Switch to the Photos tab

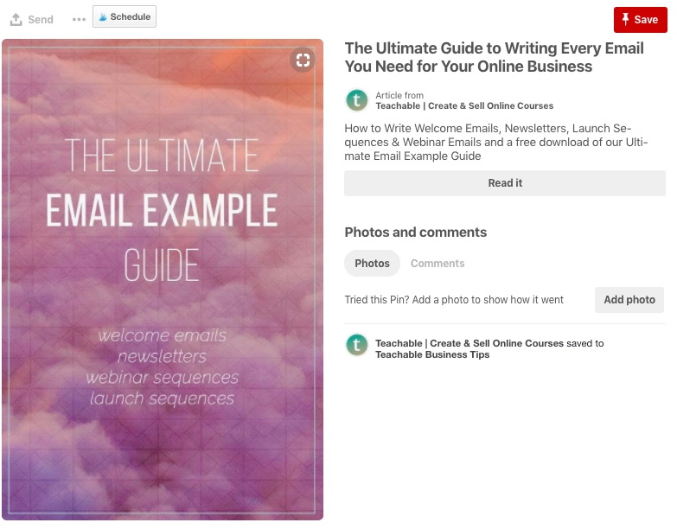coord(372,264)
